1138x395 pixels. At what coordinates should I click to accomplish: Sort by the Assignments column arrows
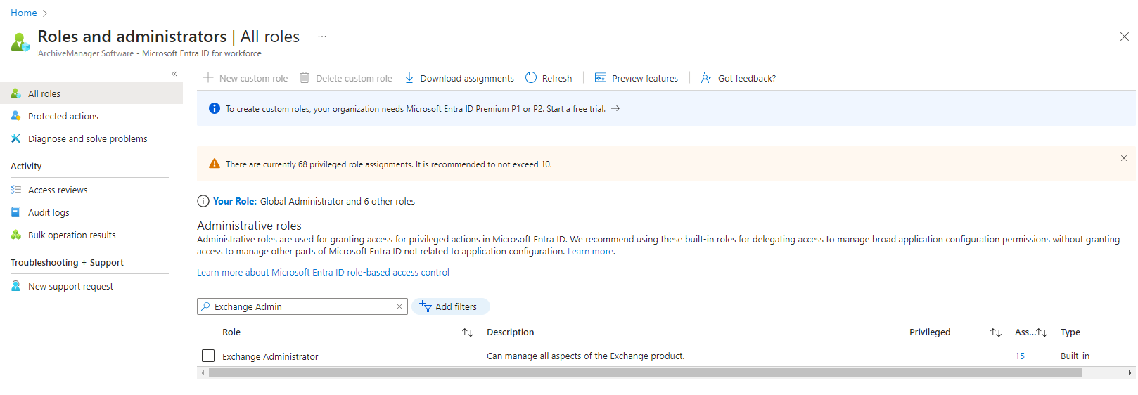(1042, 332)
